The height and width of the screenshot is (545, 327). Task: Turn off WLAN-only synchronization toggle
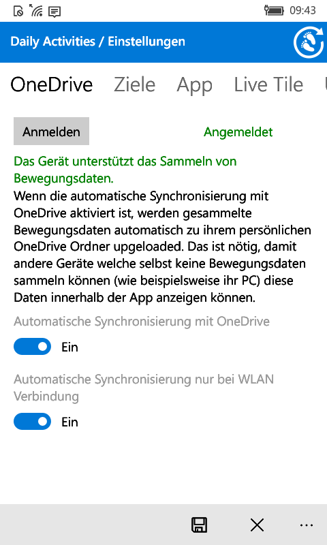(32, 422)
